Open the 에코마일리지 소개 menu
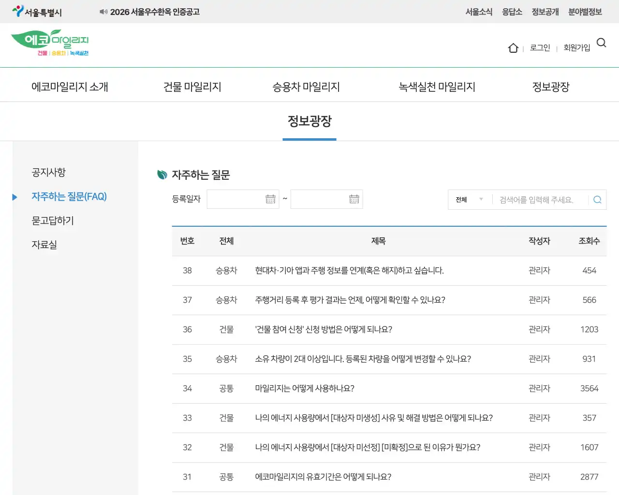 click(70, 87)
